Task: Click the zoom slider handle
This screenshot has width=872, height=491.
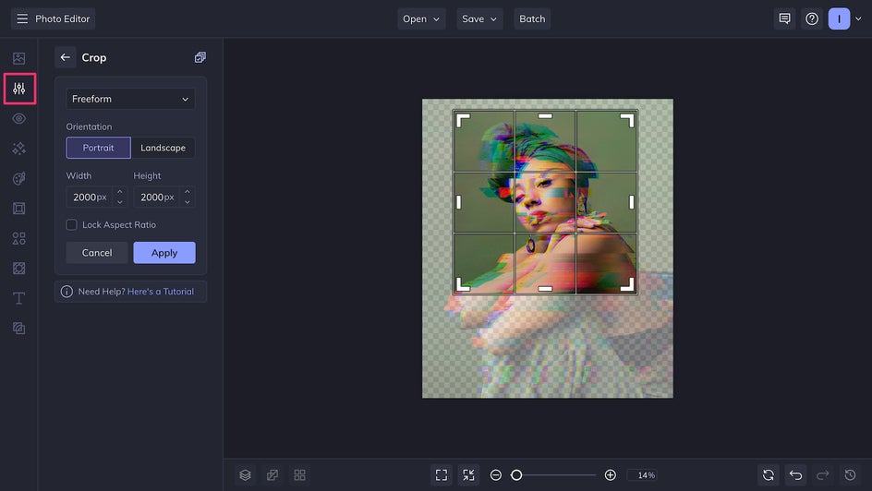Action: point(516,475)
